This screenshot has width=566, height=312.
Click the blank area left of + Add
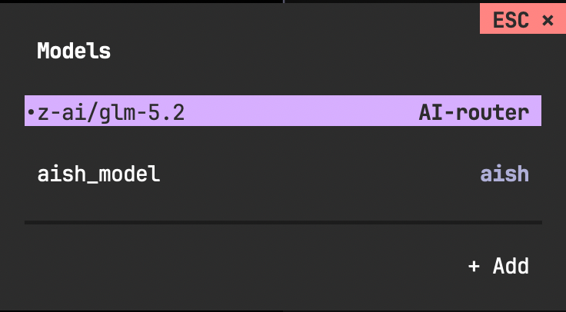[x=245, y=267]
